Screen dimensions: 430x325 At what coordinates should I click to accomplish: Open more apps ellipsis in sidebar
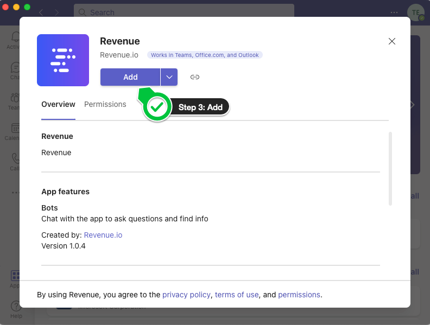[15, 193]
